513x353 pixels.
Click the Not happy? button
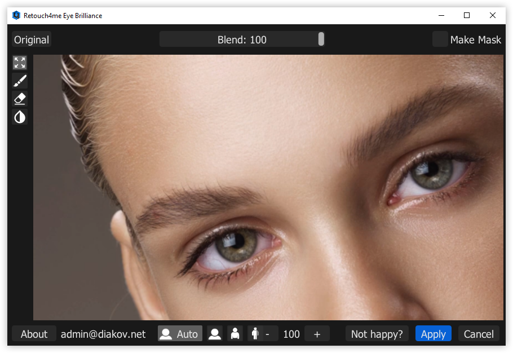[377, 334]
